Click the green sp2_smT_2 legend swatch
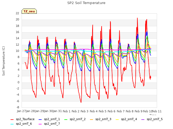Screen dimensions: 173x129 tap(66, 119)
